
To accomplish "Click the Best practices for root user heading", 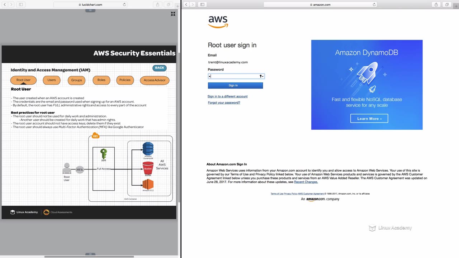I will pyautogui.click(x=33, y=113).
